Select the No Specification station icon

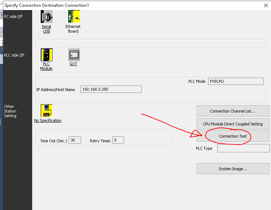[46, 110]
